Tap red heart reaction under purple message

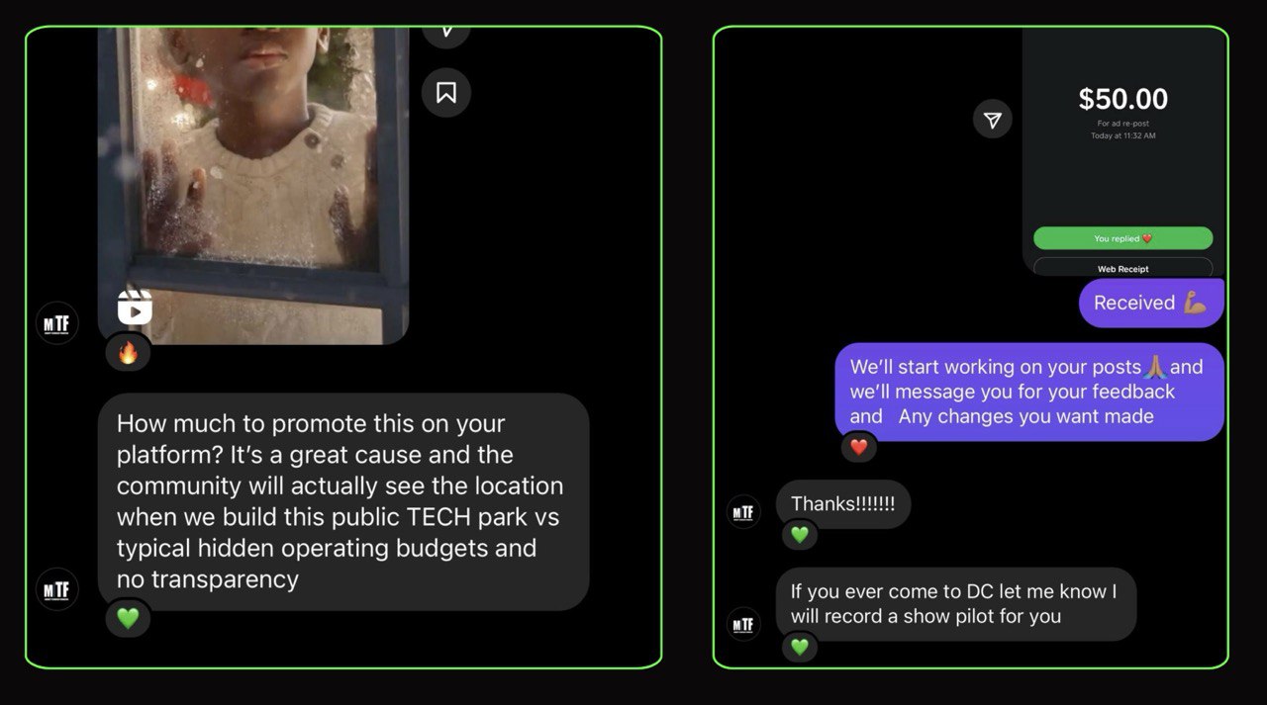click(x=859, y=447)
